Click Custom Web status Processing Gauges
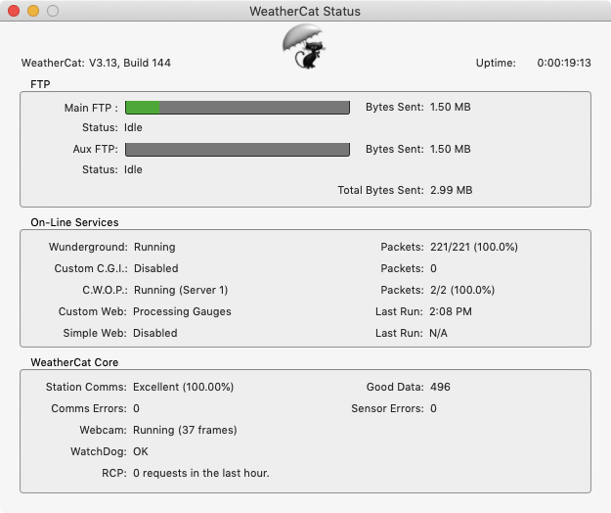Screen dimensions: 611x513 pos(182,311)
